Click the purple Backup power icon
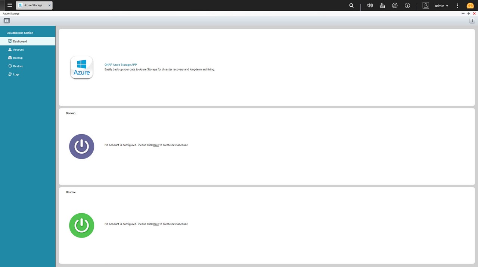 coord(81,147)
